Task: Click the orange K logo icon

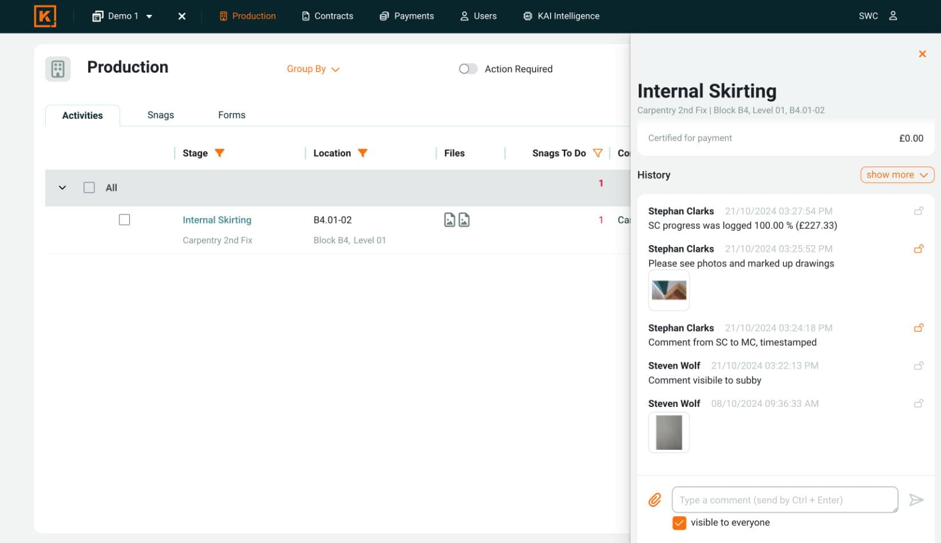Action: click(x=45, y=16)
